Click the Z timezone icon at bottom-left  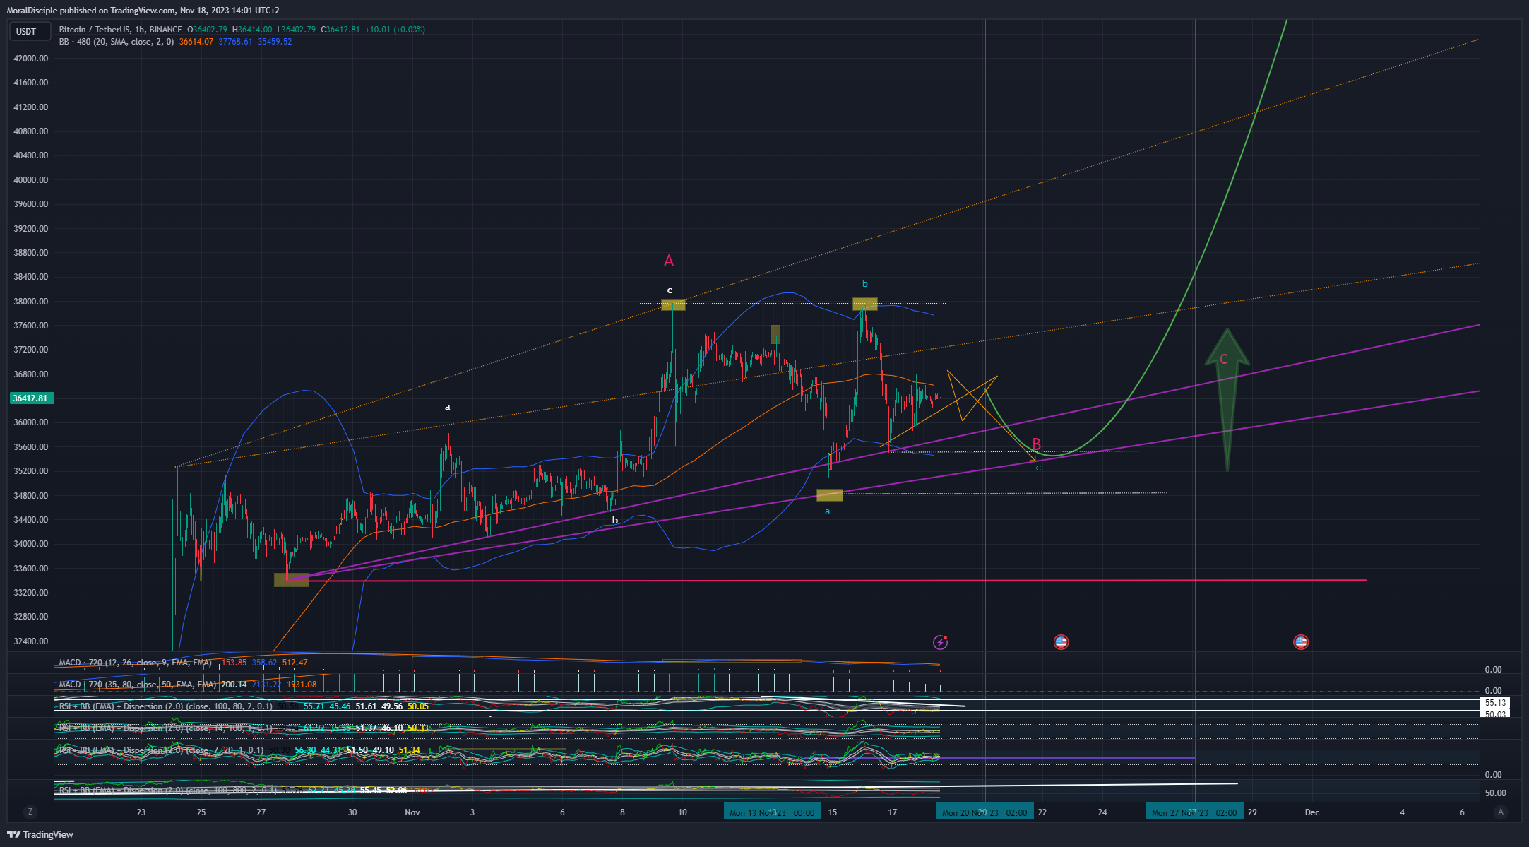pyautogui.click(x=30, y=812)
